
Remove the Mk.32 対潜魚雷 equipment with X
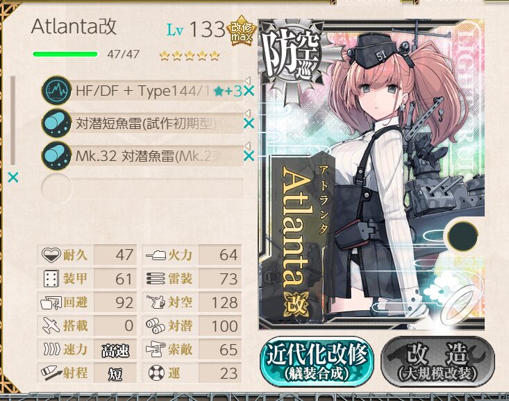point(249,156)
